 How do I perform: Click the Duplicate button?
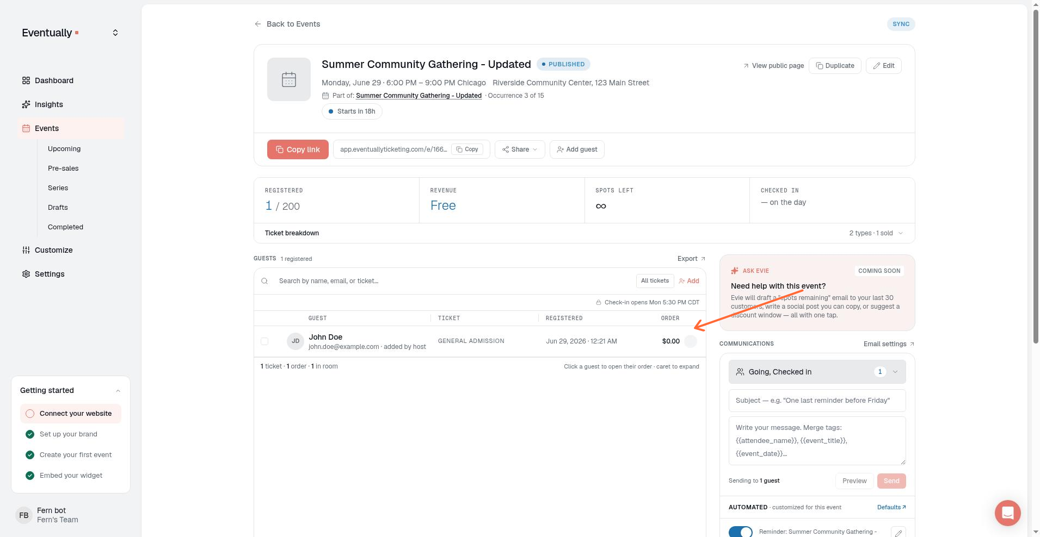(835, 66)
